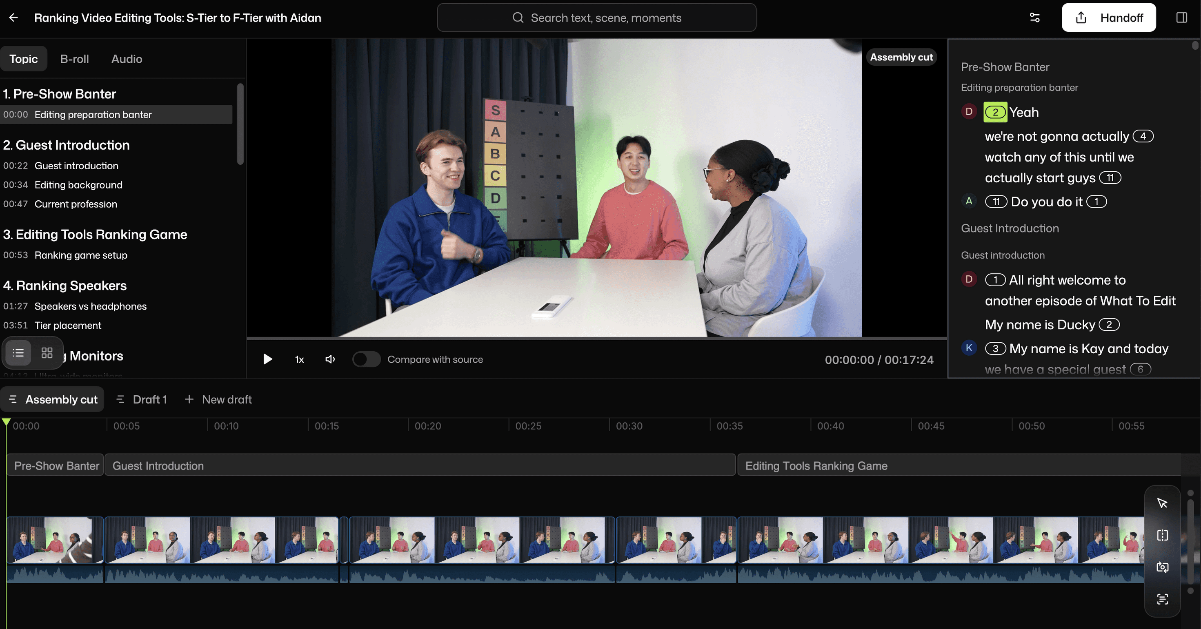
Task: Click the 2. Guest Introduction heading
Action: [x=66, y=145]
